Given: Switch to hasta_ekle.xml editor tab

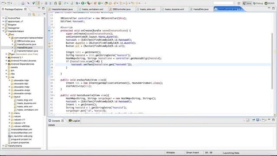Looking at the screenshot, I should [148, 9].
